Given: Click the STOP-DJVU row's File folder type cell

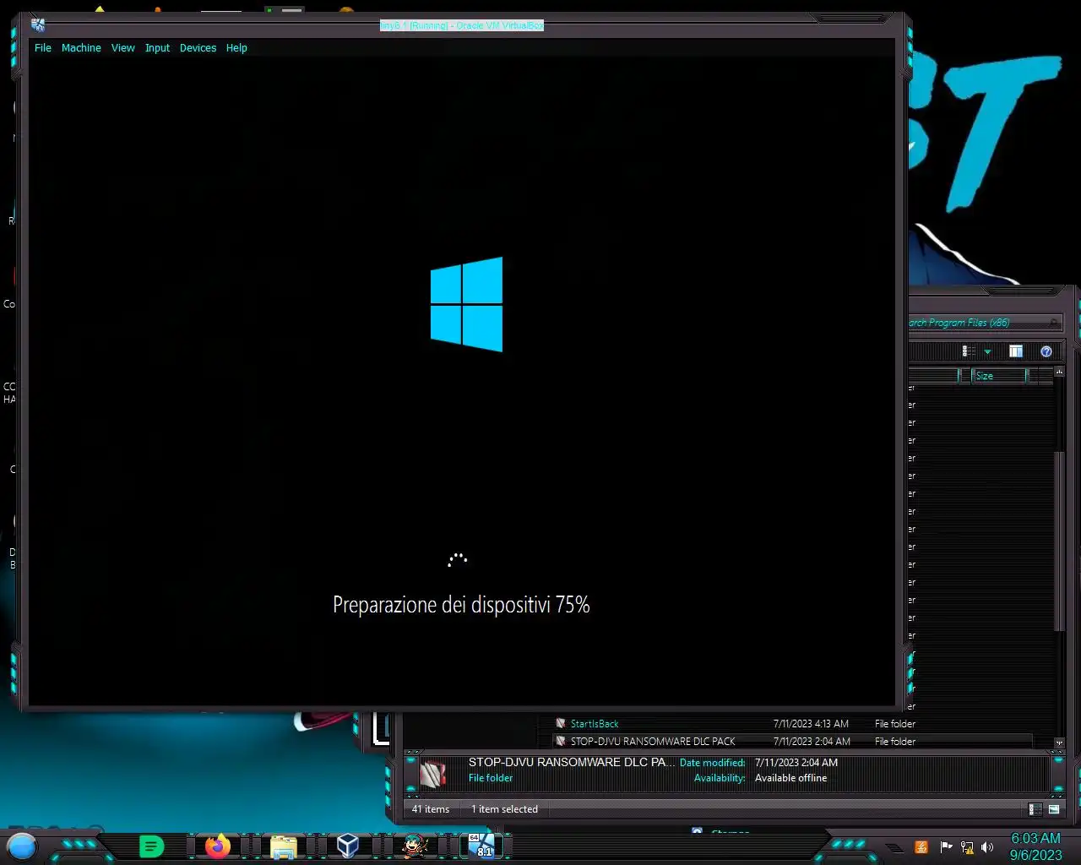Looking at the screenshot, I should point(895,742).
